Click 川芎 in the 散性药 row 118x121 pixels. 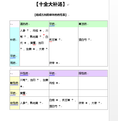[23, 80]
